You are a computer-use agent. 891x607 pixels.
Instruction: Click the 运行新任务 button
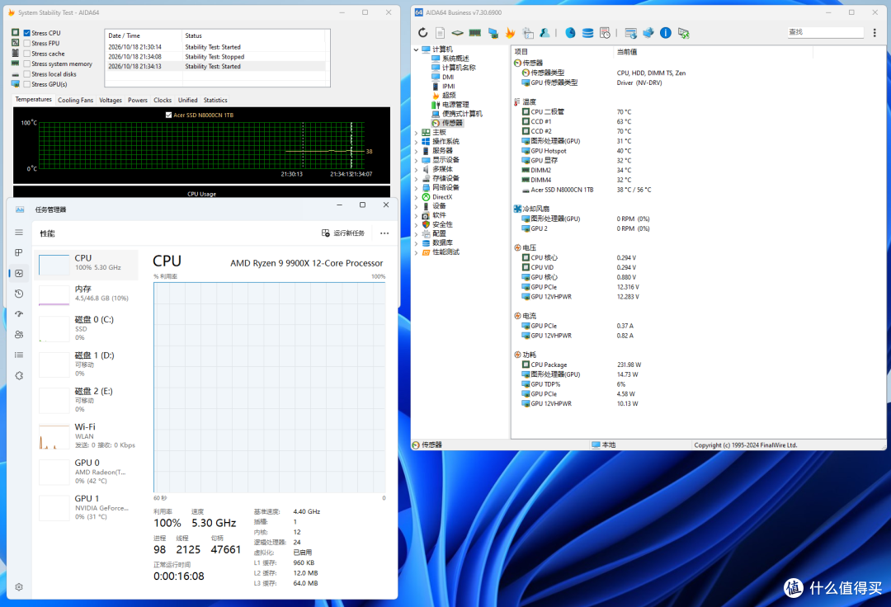click(x=343, y=233)
